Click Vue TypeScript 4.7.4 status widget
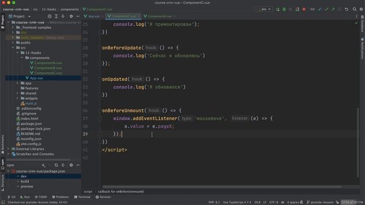Screen dimensions: 365x205 click(x=237, y=202)
